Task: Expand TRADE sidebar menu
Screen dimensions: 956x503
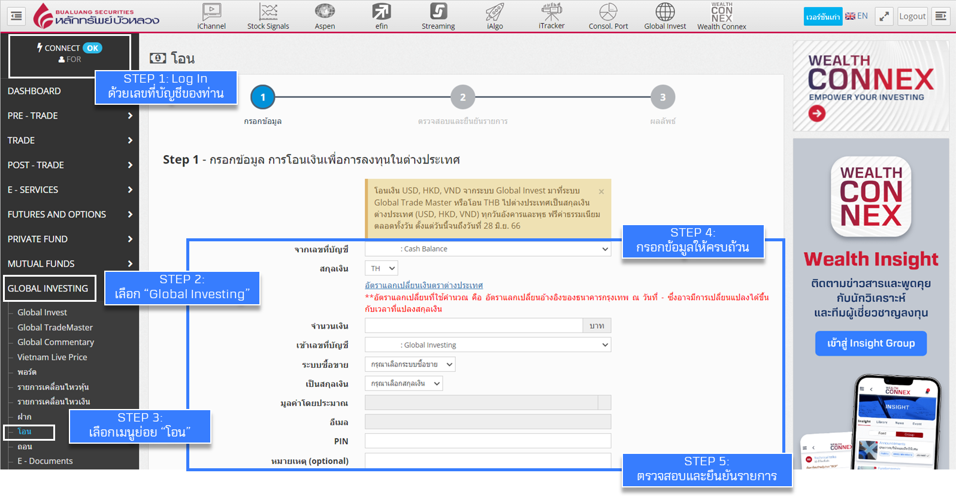Action: [x=69, y=140]
